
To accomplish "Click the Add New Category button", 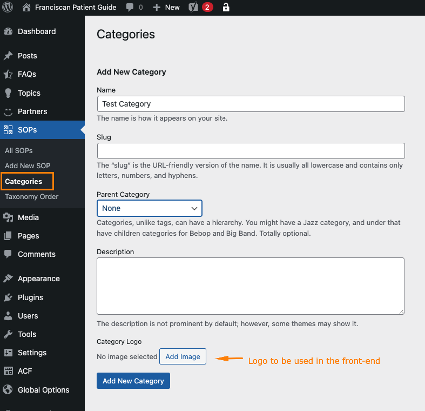I will (x=133, y=381).
